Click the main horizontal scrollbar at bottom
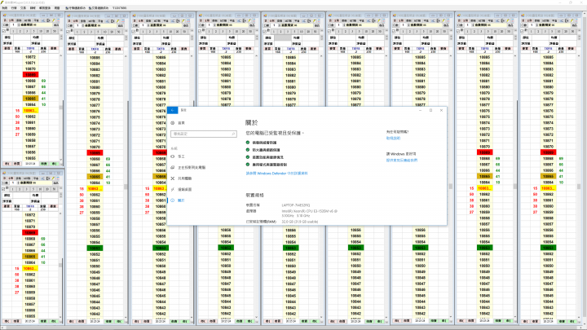The height and width of the screenshot is (330, 587). coord(292,327)
